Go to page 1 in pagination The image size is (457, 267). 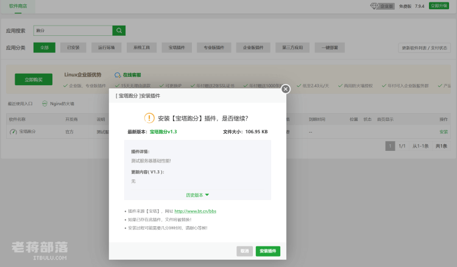point(390,146)
